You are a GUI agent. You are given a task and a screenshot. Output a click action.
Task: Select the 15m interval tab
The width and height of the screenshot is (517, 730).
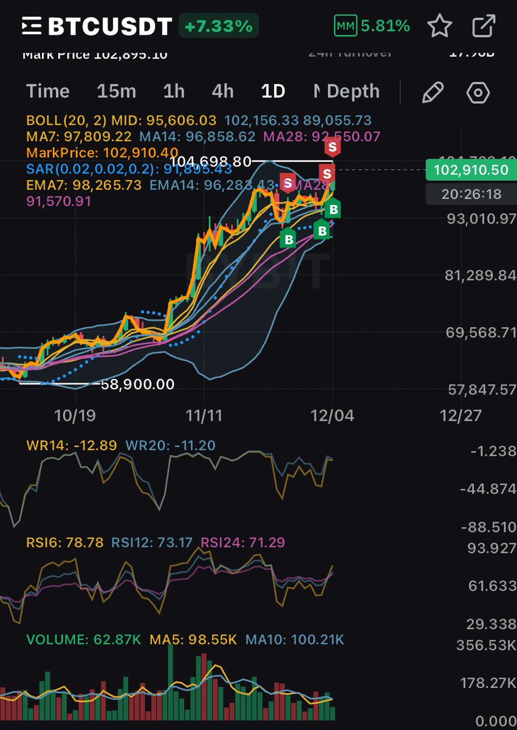tap(116, 91)
